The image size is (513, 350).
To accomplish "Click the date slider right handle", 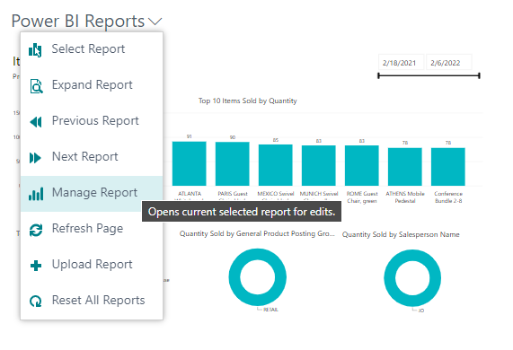I will click(x=479, y=75).
